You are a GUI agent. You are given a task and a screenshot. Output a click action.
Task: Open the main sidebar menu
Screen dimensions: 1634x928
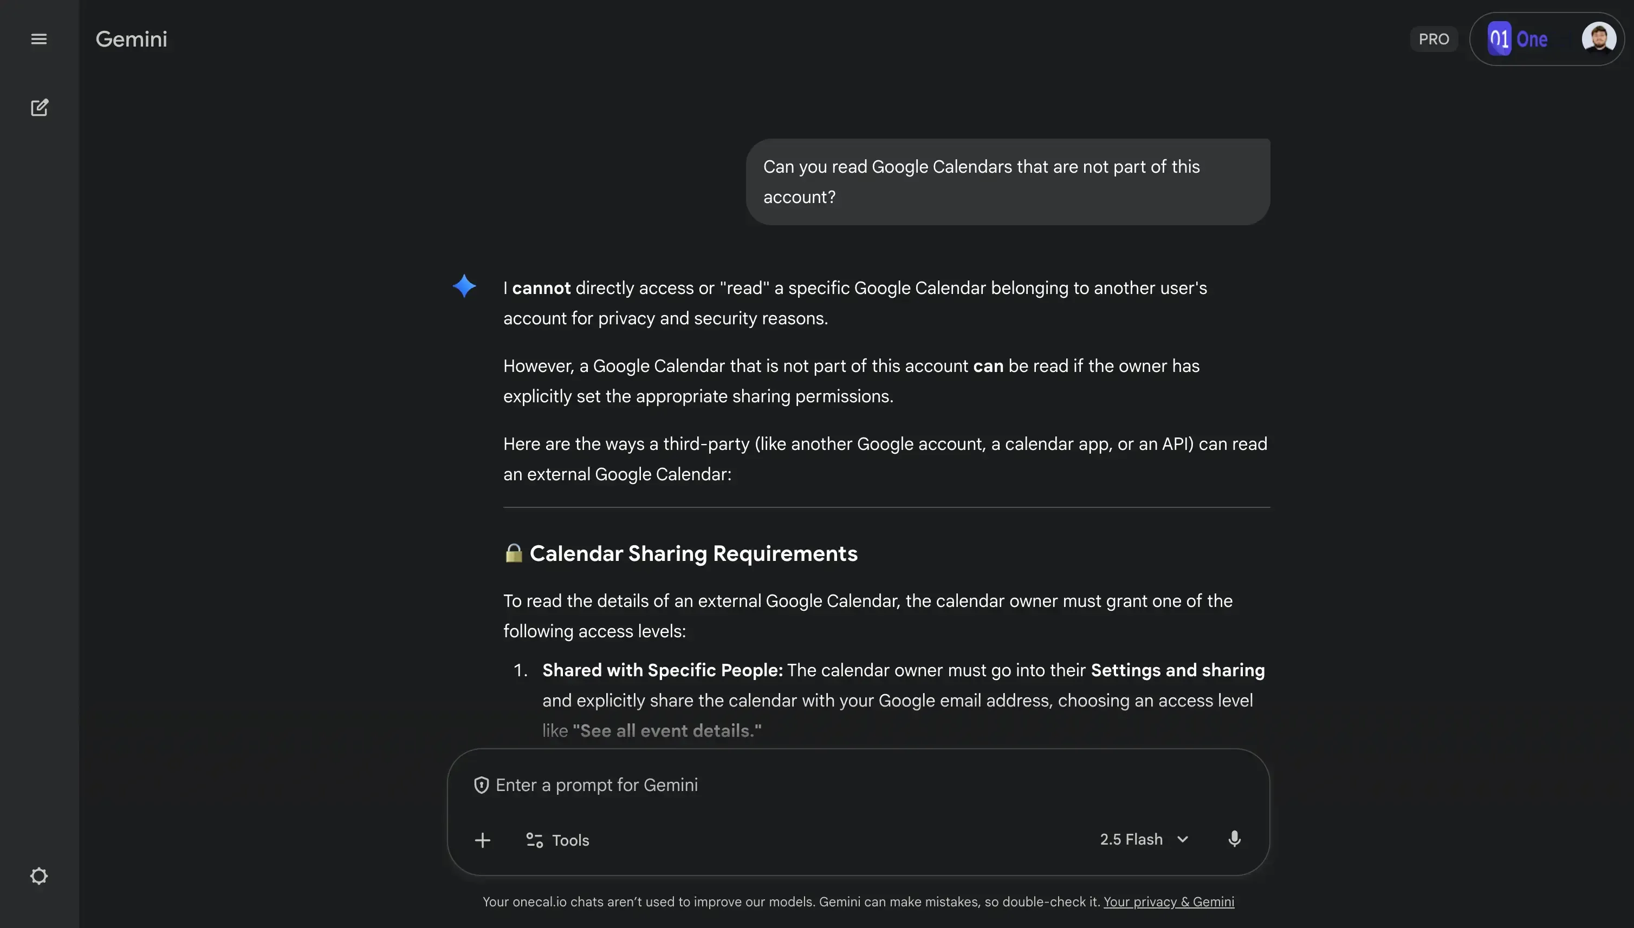coord(39,38)
